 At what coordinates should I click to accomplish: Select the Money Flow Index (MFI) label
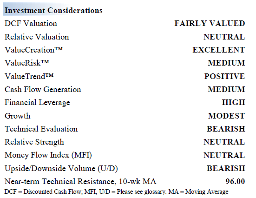tap(48, 155)
